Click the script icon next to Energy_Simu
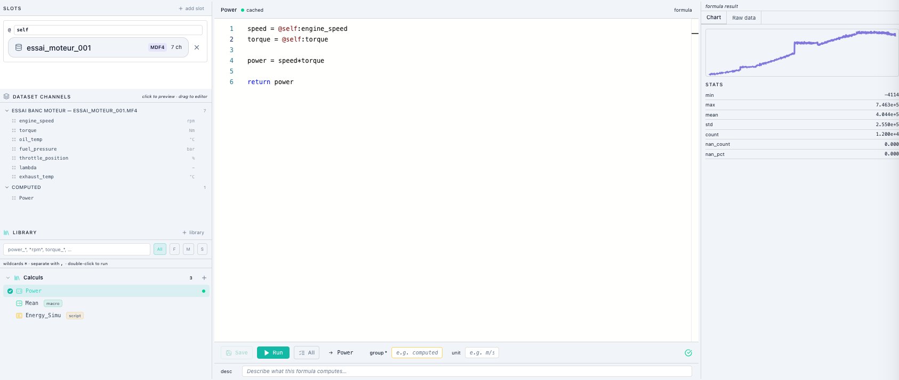This screenshot has height=380, width=899. (x=19, y=316)
